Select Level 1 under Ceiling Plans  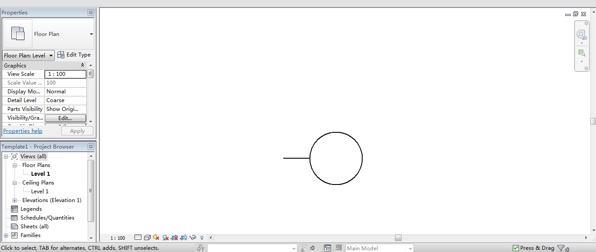pos(40,192)
